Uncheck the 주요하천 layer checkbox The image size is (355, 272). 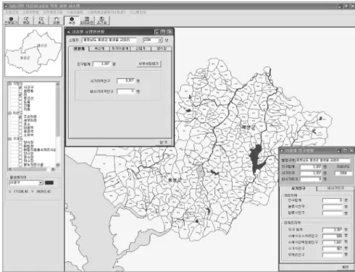20,116
